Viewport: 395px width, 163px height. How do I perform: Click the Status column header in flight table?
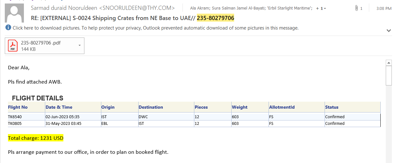(332, 107)
